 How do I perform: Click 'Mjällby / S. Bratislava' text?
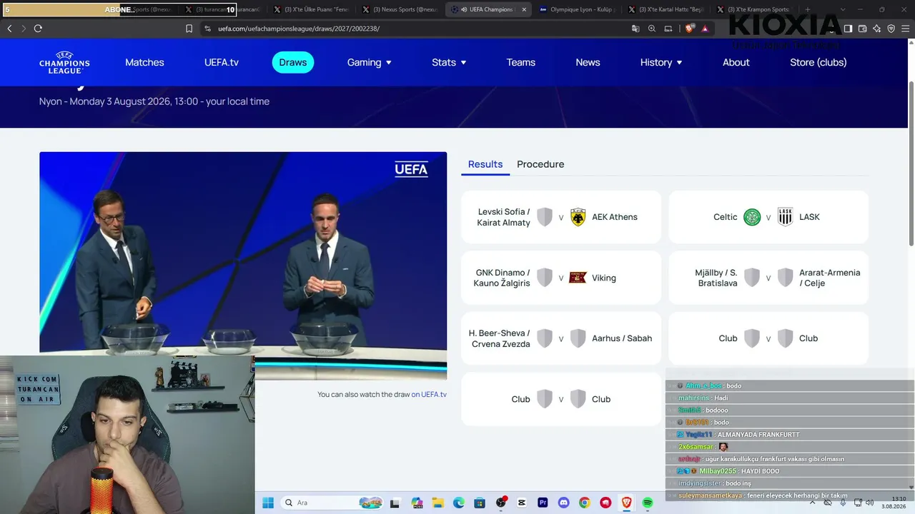point(716,278)
